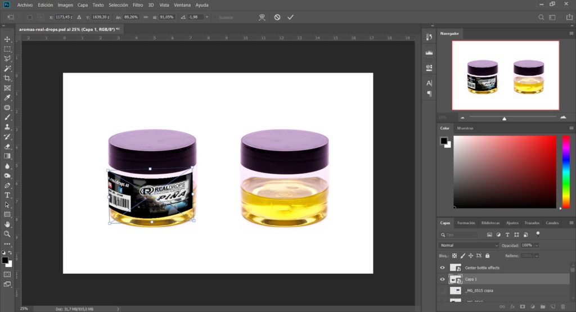The width and height of the screenshot is (576, 312).
Task: Open the Opacidad slider dropdown arrow
Action: pyautogui.click(x=537, y=245)
